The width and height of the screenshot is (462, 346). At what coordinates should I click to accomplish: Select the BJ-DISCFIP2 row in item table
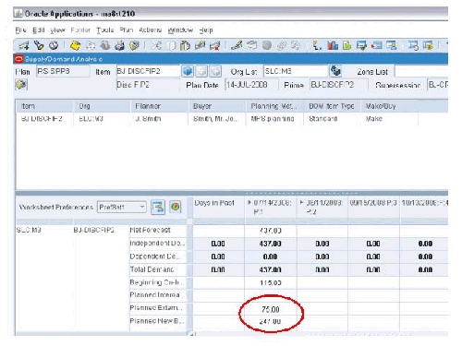(217, 119)
